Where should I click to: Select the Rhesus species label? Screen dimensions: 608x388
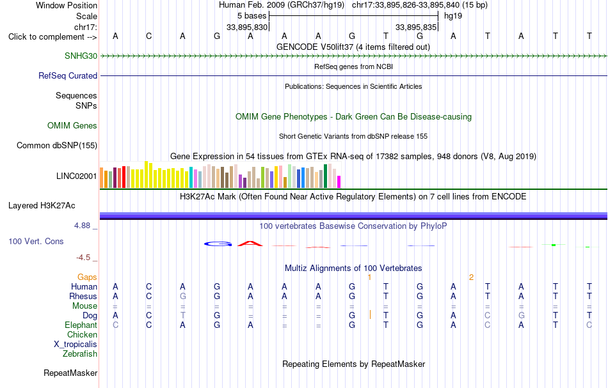(x=83, y=296)
